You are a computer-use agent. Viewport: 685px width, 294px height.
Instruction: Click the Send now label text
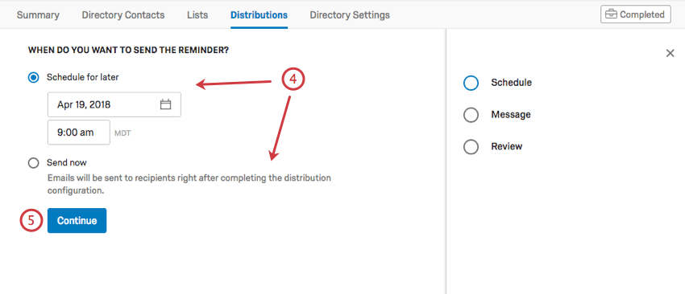67,162
